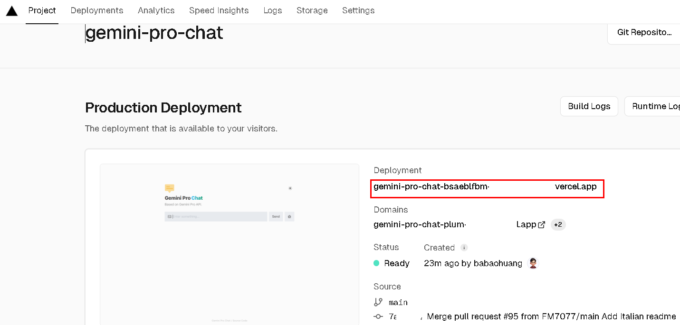Click the Status label
680x325 pixels.
[x=386, y=247]
